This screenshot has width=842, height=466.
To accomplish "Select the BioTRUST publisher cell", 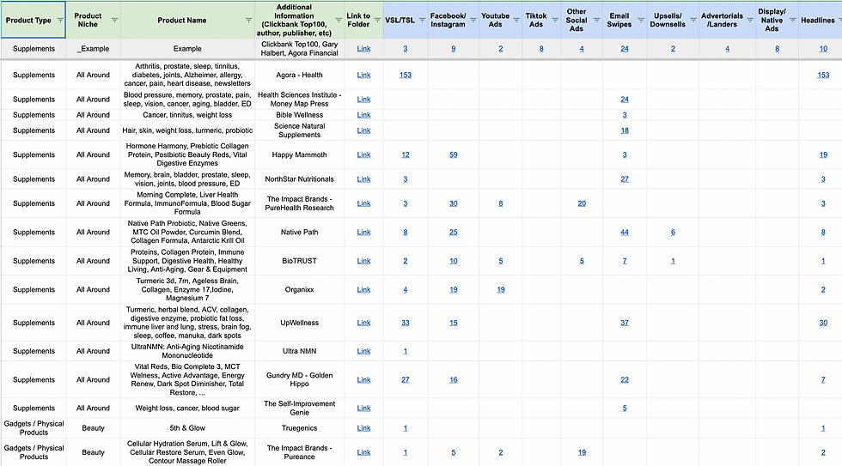I will point(300,261).
